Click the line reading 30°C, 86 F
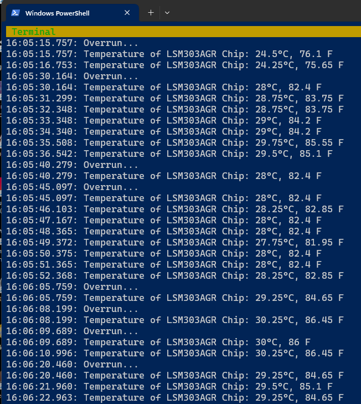361x404 pixels. pyautogui.click(x=158, y=342)
